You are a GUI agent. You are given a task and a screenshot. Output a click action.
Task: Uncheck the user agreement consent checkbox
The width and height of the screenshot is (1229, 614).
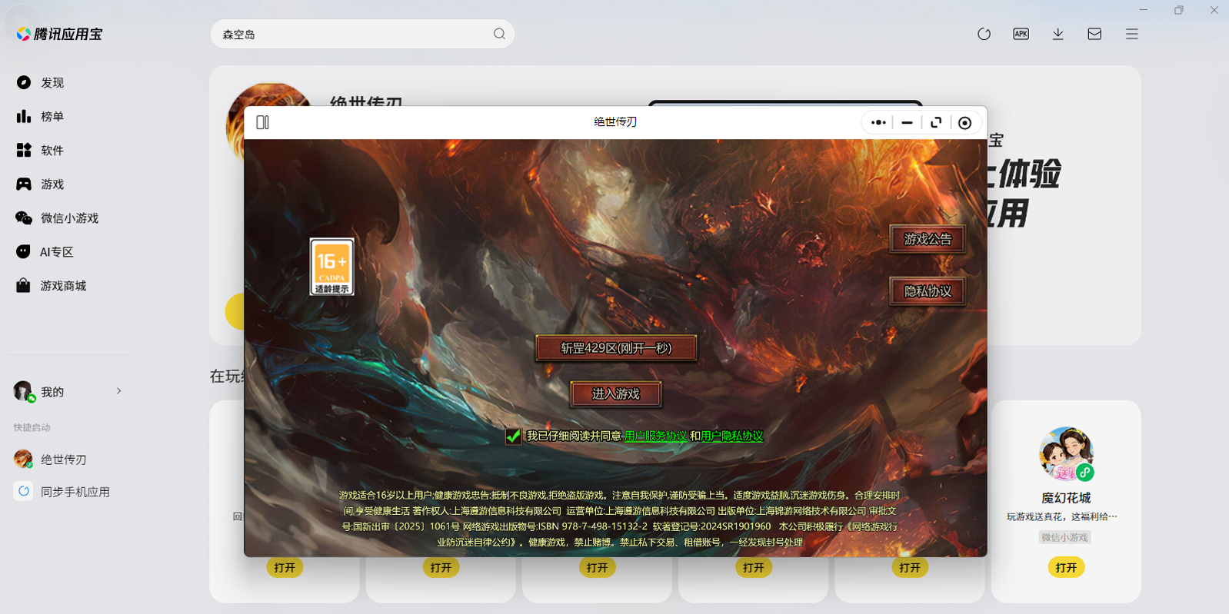point(513,436)
